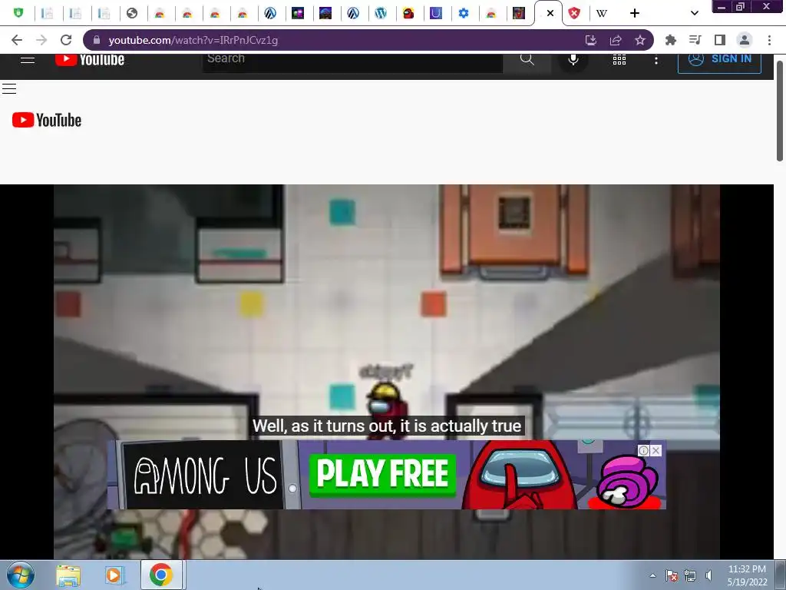Screen dimensions: 786x590
Task: Switch to the red shield tab
Action: coord(574,13)
